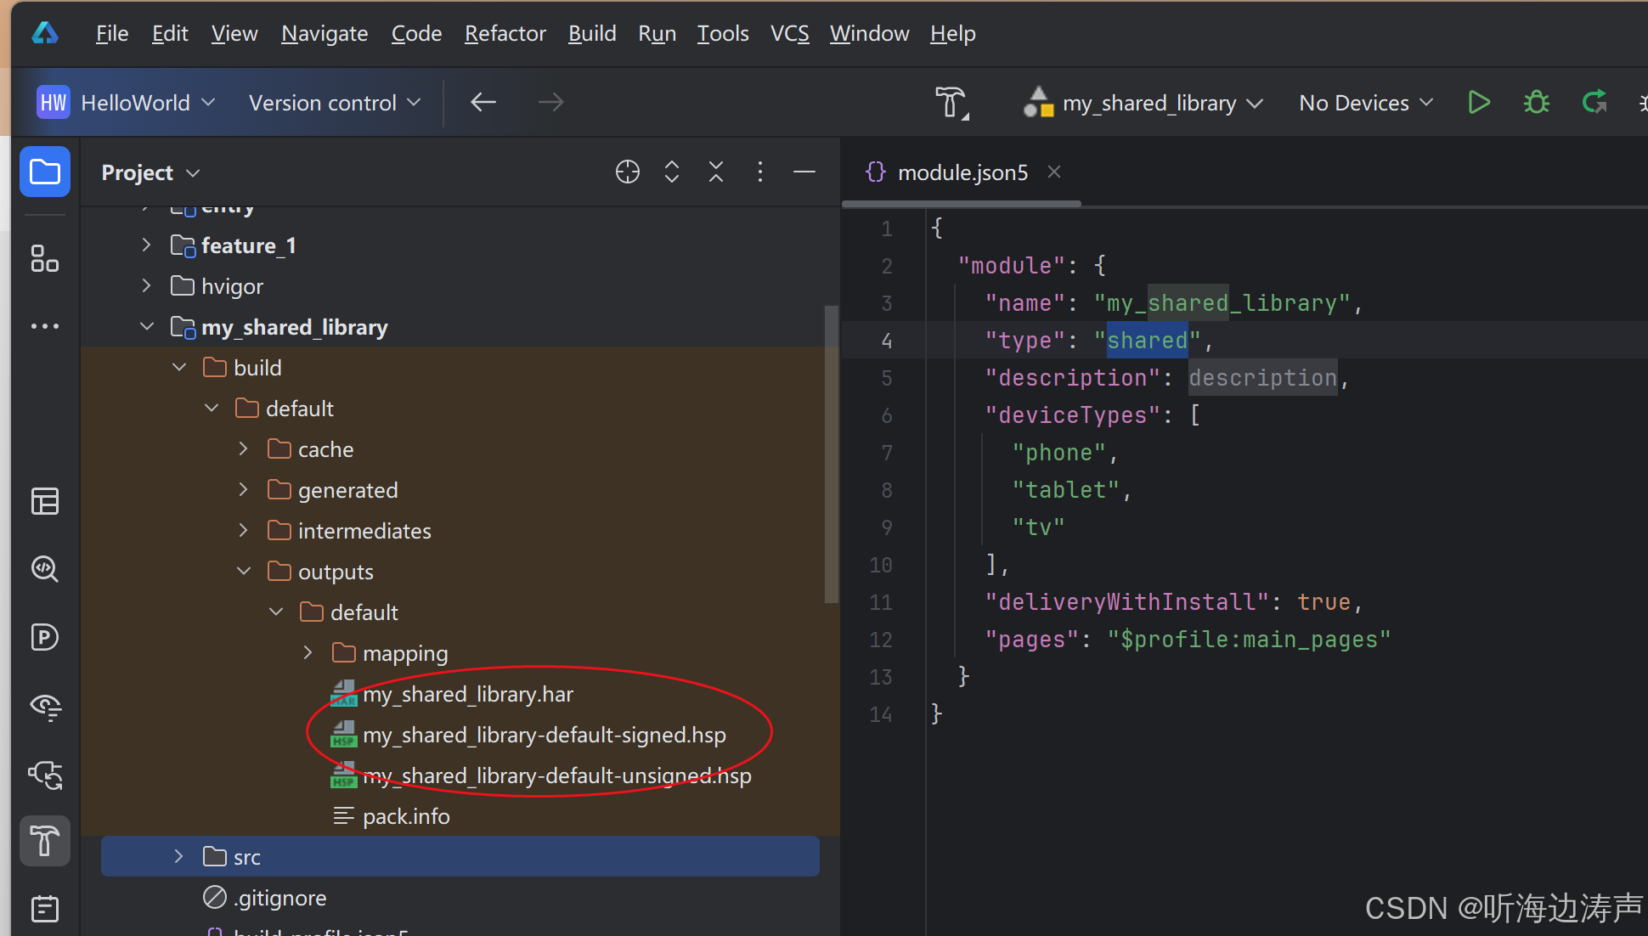Select the .gitignore file
Image resolution: width=1648 pixels, height=936 pixels.
click(279, 898)
